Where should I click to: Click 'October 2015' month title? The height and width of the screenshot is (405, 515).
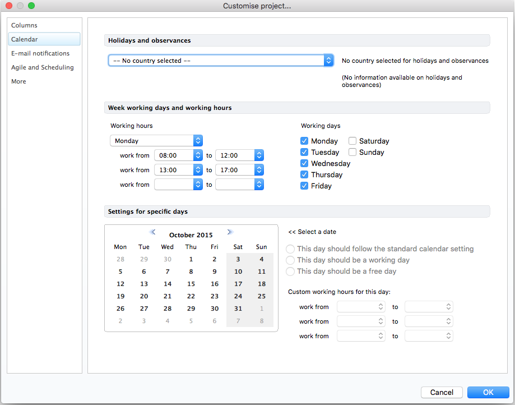[x=191, y=235]
